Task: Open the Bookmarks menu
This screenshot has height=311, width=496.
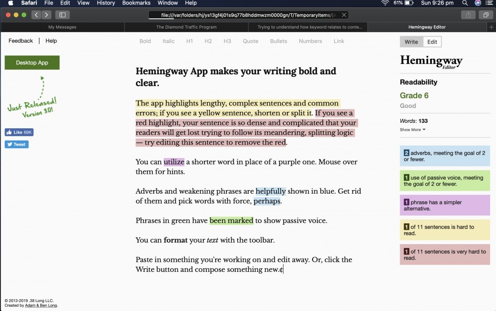Action: 136,3
